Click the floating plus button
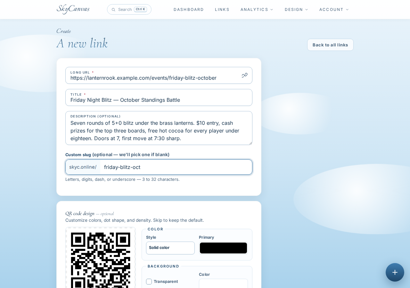This screenshot has width=410, height=288. [395, 272]
